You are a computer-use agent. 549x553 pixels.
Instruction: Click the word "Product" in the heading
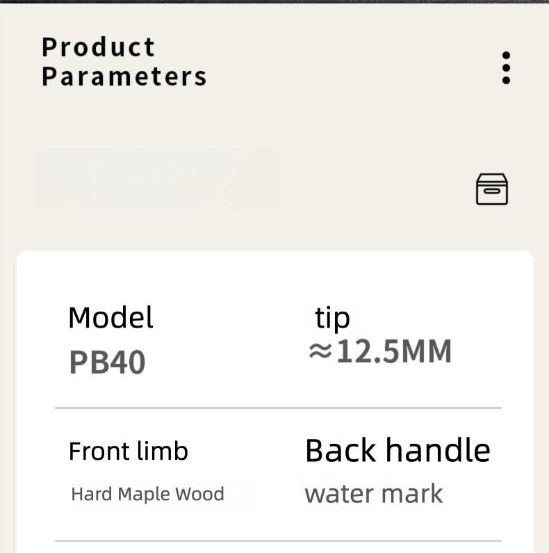(98, 47)
